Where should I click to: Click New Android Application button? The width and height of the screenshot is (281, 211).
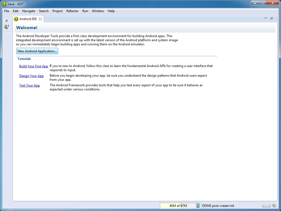(37, 51)
